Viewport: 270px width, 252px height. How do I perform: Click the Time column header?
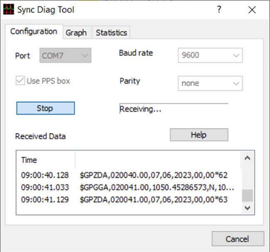coord(46,160)
